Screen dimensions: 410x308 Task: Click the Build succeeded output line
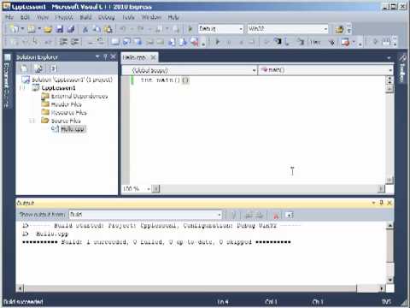[x=156, y=242]
